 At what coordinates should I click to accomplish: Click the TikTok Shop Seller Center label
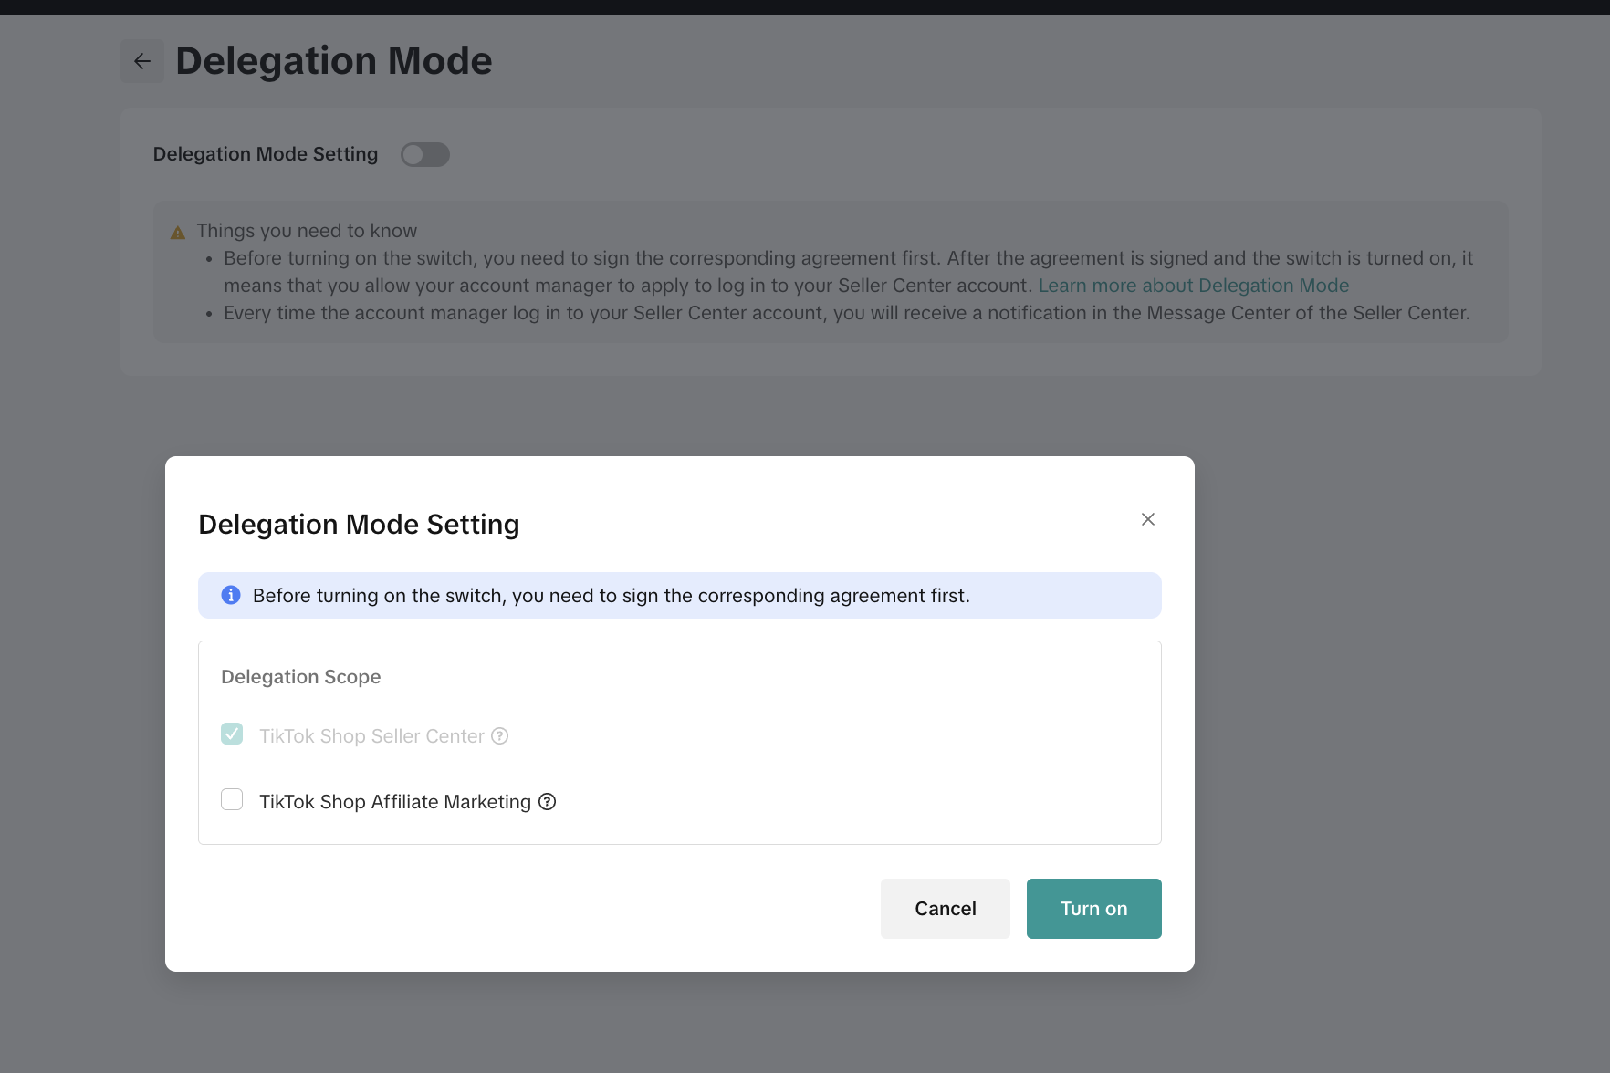click(371, 736)
